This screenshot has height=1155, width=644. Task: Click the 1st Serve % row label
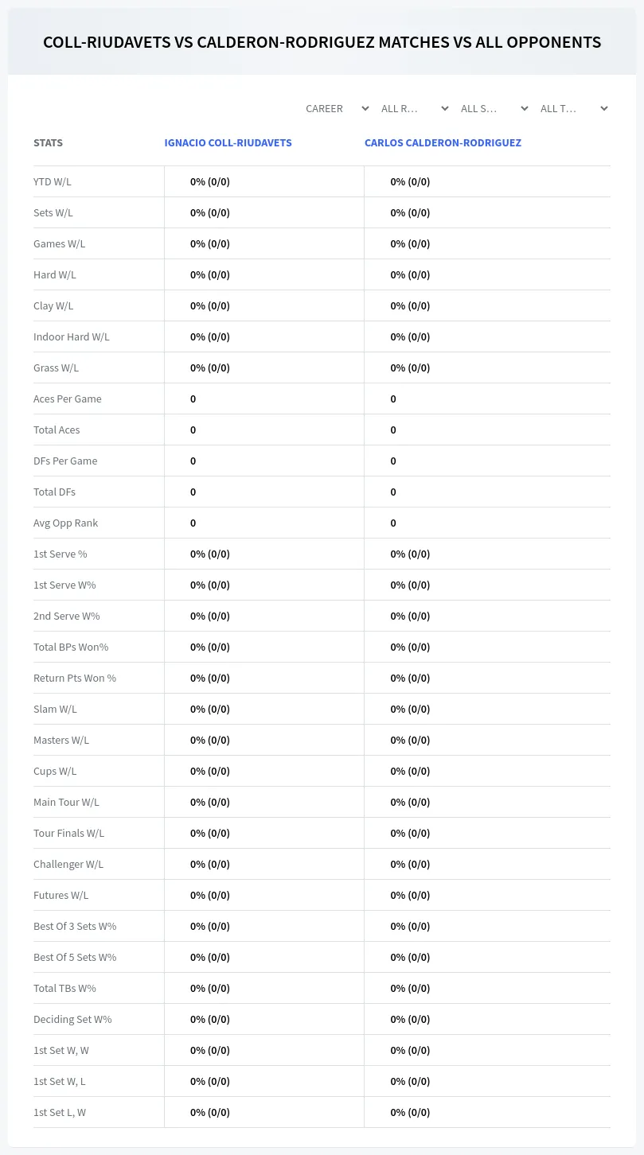pos(60,554)
